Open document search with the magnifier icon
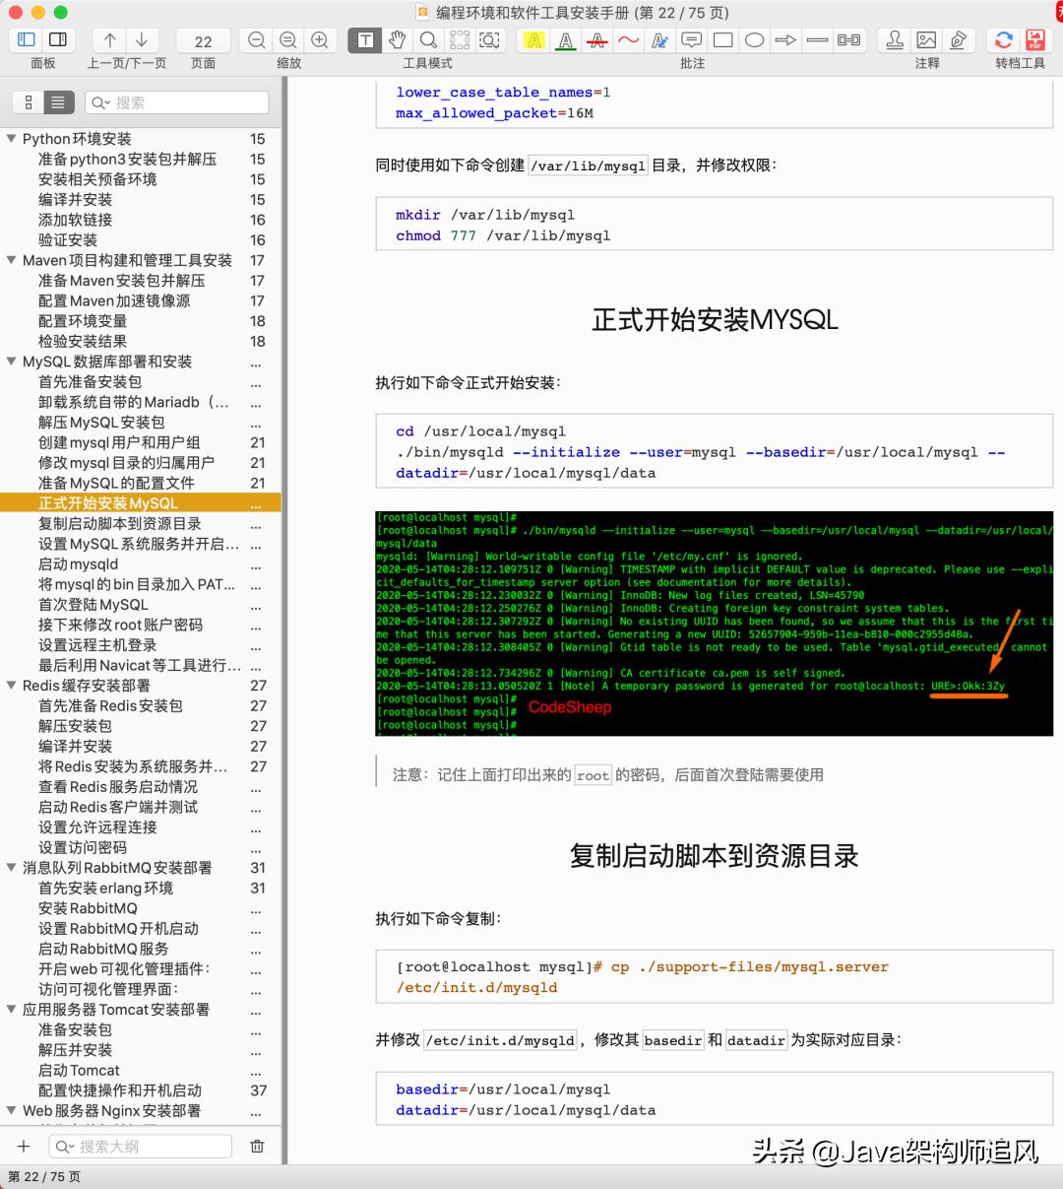 pyautogui.click(x=426, y=39)
